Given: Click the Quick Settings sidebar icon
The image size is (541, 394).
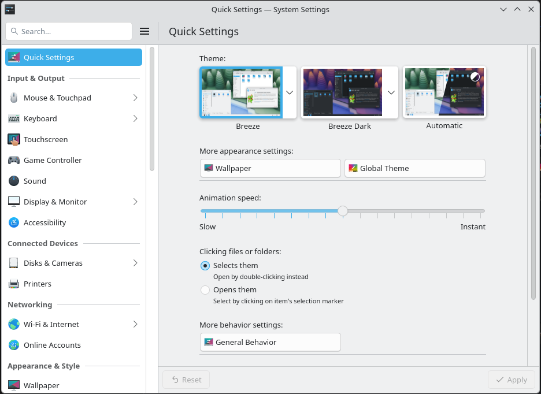Looking at the screenshot, I should (14, 57).
